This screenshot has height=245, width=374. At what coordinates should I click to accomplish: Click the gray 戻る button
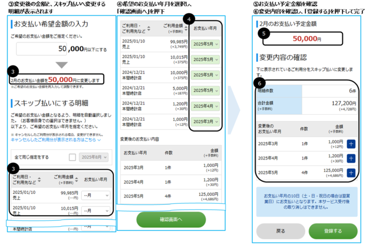click(x=280, y=231)
